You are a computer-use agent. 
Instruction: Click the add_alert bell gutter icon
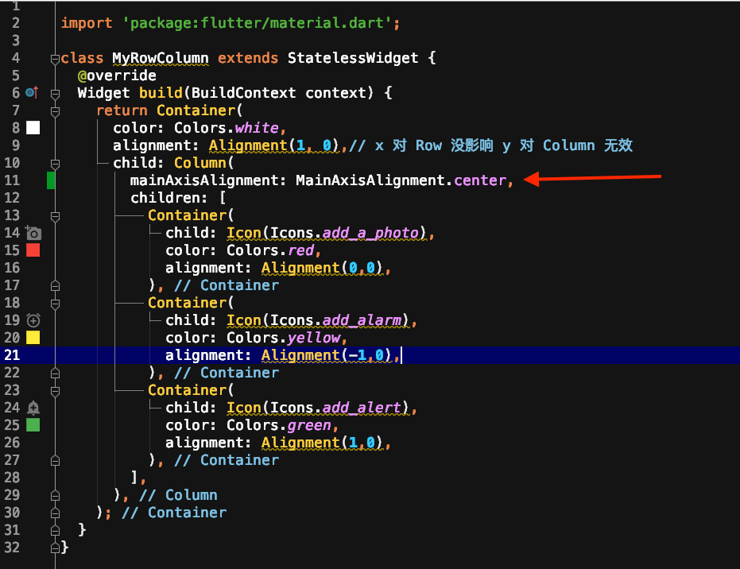33,408
